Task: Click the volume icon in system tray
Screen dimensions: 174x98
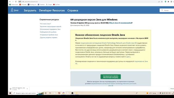Action: (167, 93)
